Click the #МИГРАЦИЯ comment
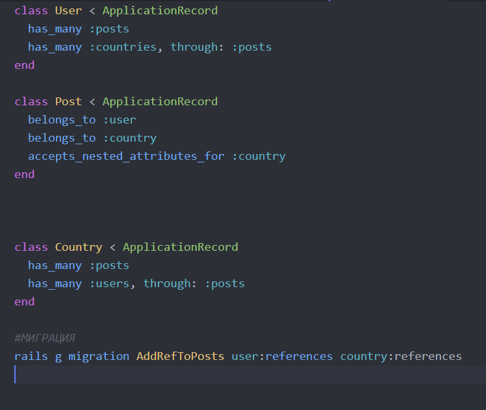This screenshot has width=486, height=410. (45, 338)
